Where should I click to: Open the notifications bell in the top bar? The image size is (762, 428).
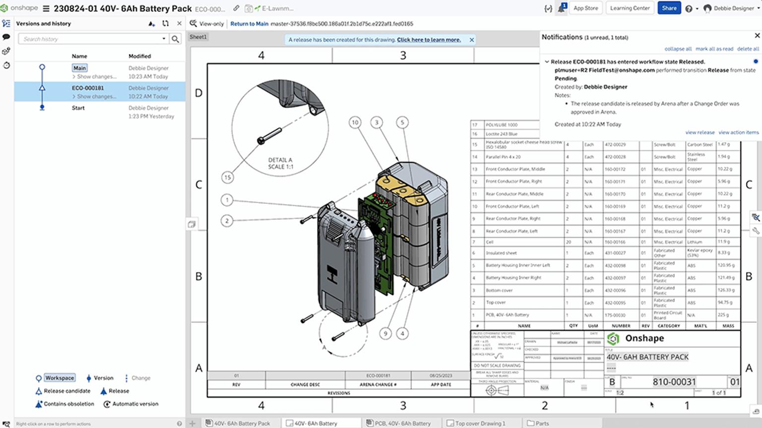pos(561,8)
